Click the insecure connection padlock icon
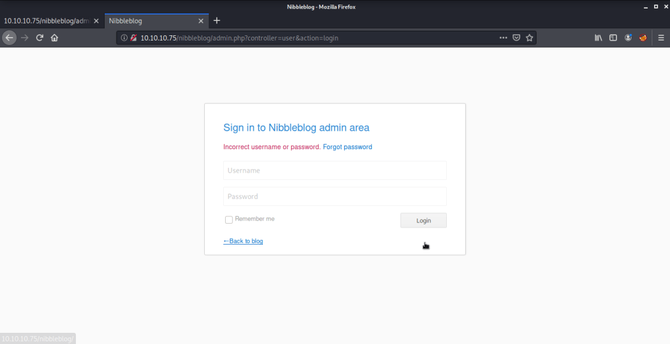Screen dimensions: 670x344 tap(133, 38)
